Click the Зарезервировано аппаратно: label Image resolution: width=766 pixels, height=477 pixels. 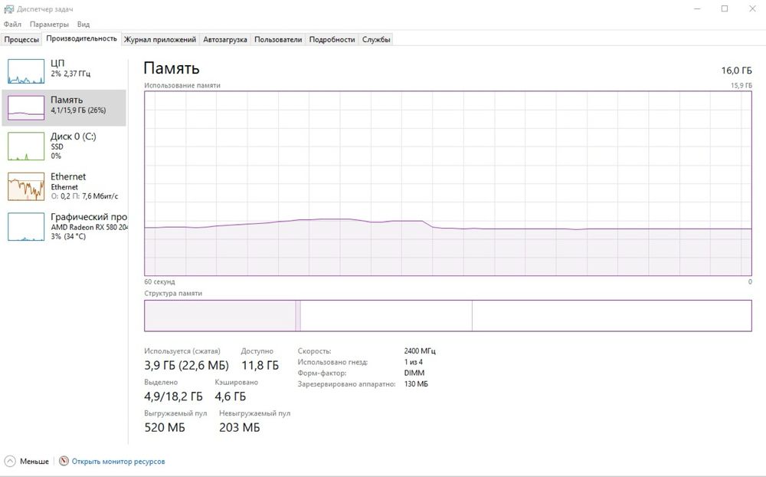coord(346,384)
